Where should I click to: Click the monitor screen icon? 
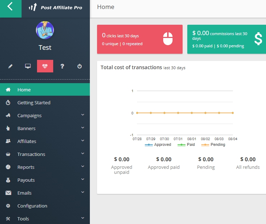tap(28, 66)
